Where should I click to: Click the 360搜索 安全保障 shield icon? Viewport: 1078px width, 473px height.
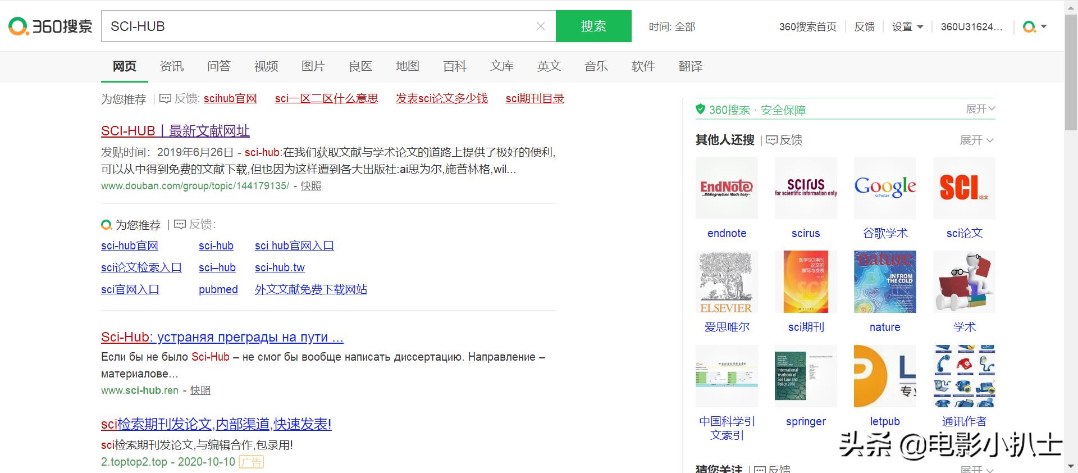[700, 109]
